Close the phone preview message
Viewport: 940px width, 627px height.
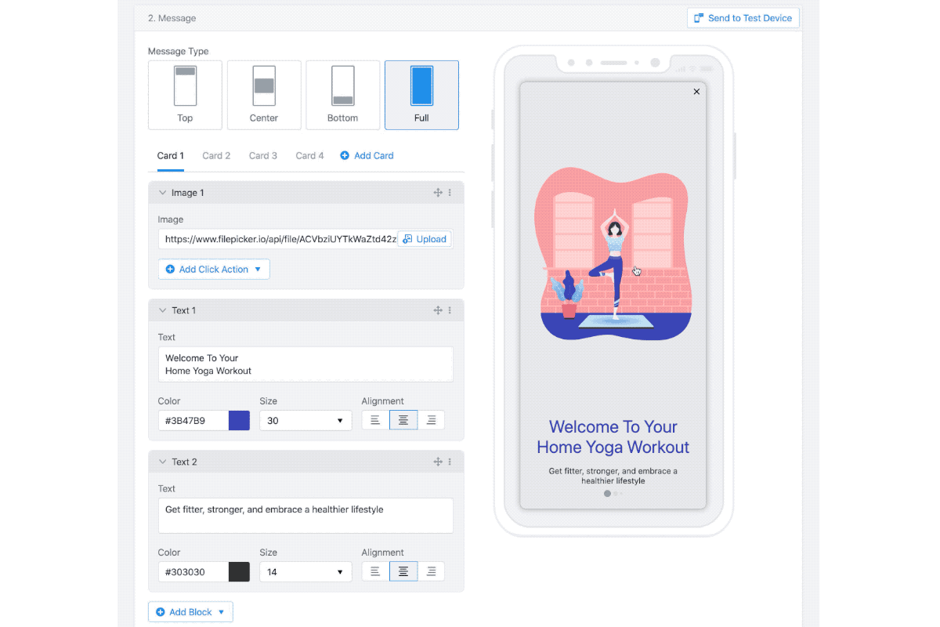696,92
